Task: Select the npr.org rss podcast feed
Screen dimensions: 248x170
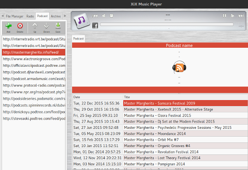Action: [x=34, y=92]
